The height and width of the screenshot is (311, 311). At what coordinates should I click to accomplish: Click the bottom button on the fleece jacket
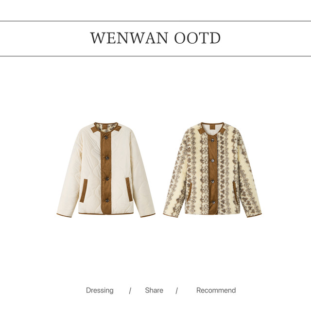point(213,202)
